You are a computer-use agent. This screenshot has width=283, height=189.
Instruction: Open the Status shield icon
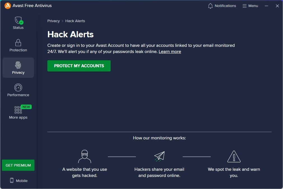coord(18,20)
